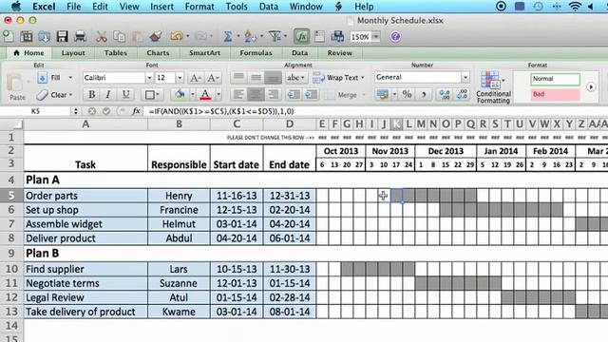This screenshot has width=608, height=342.
Task: Increase the cell indent
Action: click(x=311, y=94)
